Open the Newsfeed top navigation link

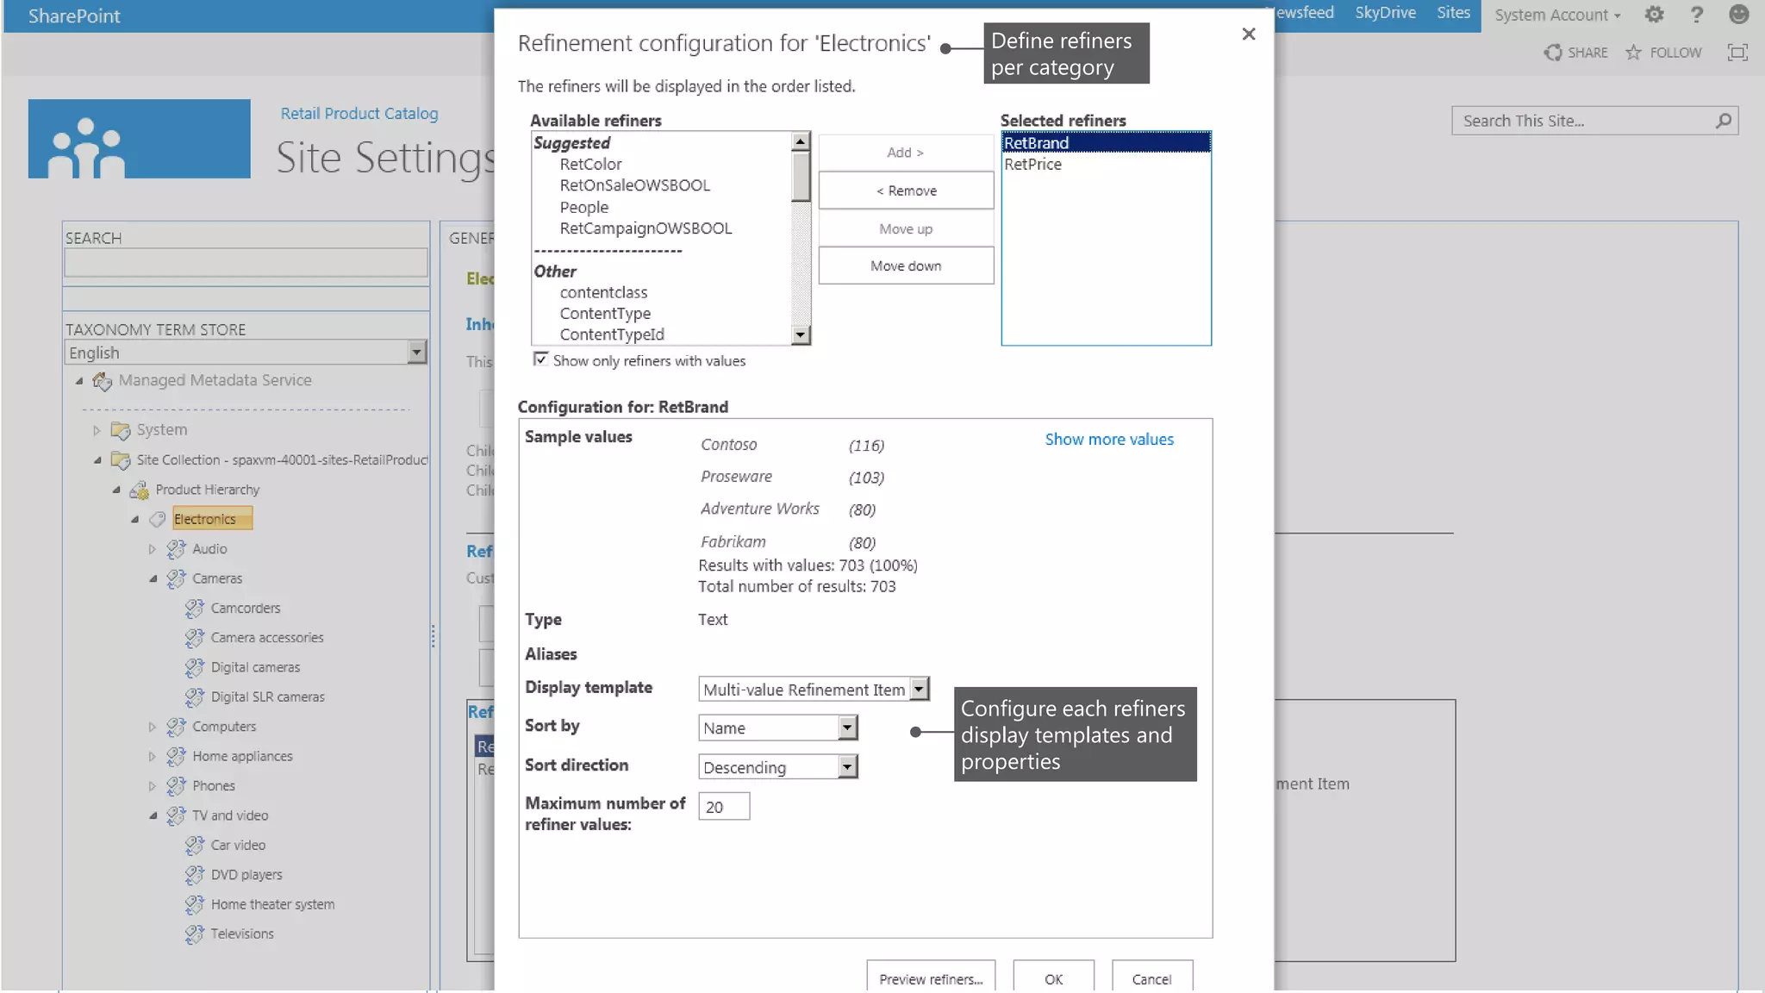[1303, 13]
